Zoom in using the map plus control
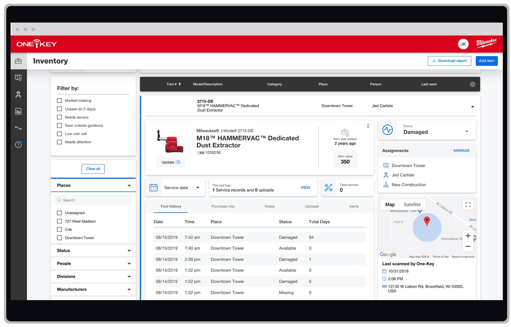The width and height of the screenshot is (511, 327). (x=468, y=235)
